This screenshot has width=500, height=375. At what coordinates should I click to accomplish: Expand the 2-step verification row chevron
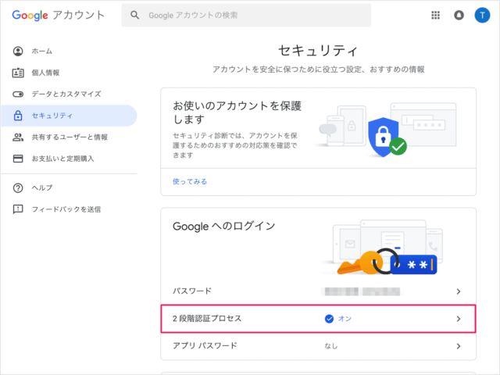(x=459, y=319)
